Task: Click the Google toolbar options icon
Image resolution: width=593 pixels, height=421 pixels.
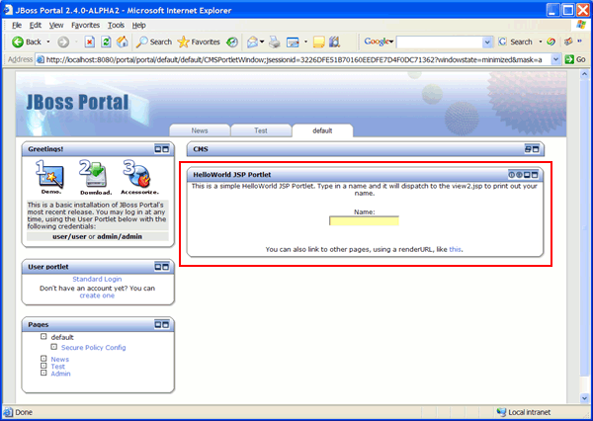Action: click(x=568, y=42)
